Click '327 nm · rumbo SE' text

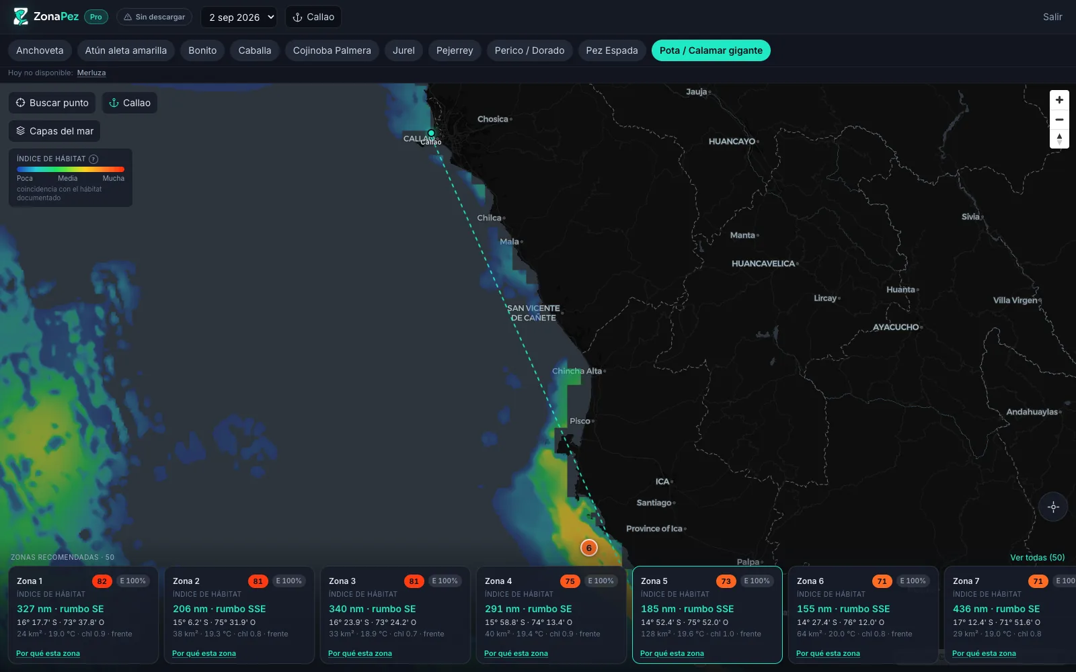[x=61, y=609]
